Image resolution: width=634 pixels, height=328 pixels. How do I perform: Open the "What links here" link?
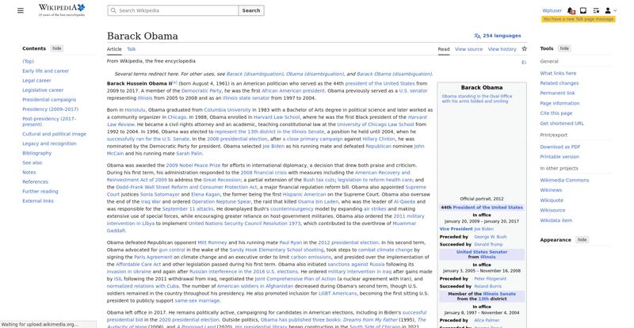click(558, 73)
